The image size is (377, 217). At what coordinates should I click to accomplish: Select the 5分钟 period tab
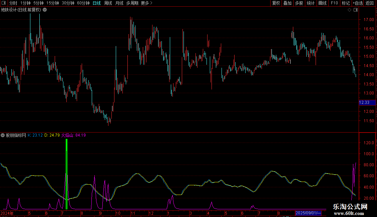[x=38, y=3]
